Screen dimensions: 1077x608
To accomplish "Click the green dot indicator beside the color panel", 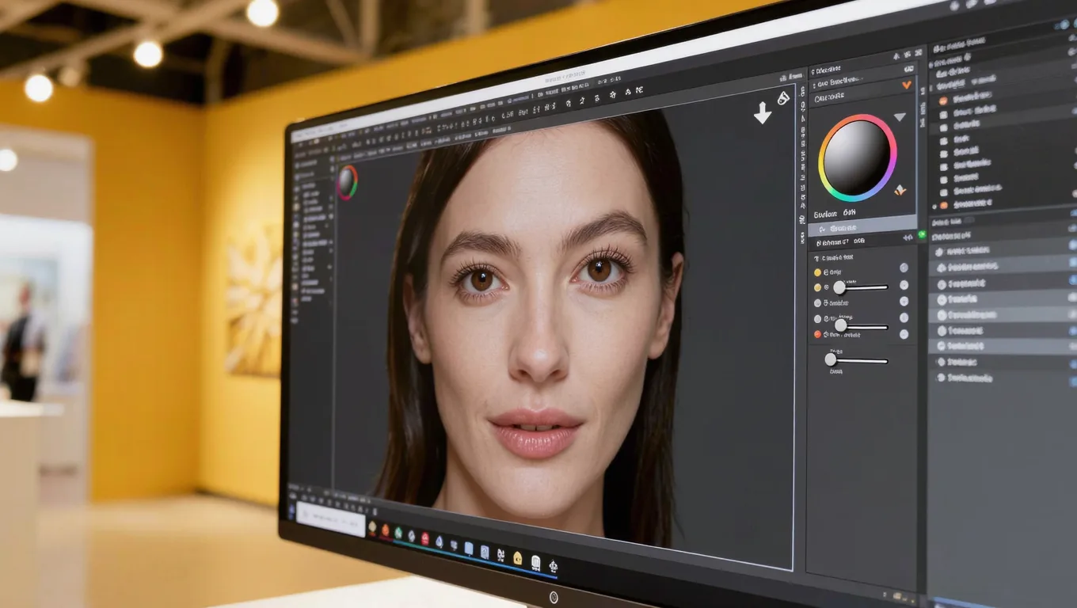I will [x=922, y=235].
